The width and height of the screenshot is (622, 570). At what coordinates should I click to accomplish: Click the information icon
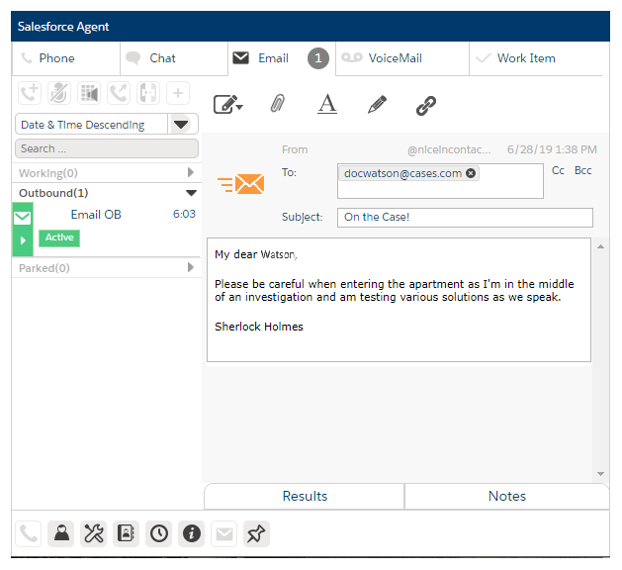[x=191, y=533]
